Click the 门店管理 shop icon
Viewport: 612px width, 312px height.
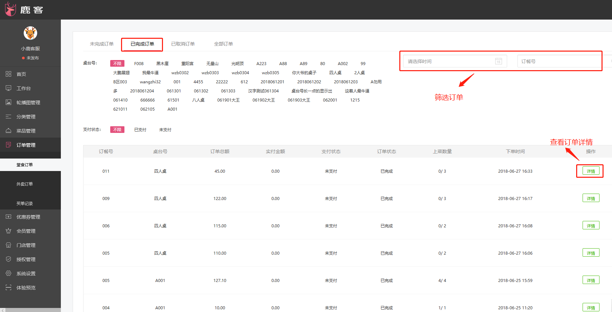(x=8, y=245)
